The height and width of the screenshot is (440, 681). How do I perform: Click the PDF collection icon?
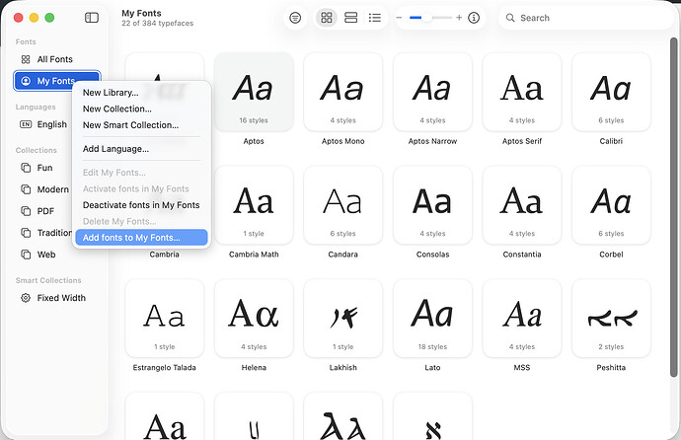pos(26,211)
